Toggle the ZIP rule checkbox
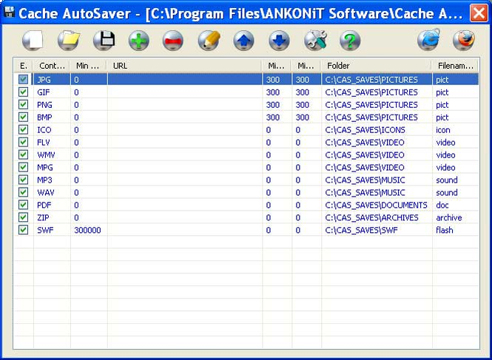Screen dimensions: 492x360 (23, 217)
